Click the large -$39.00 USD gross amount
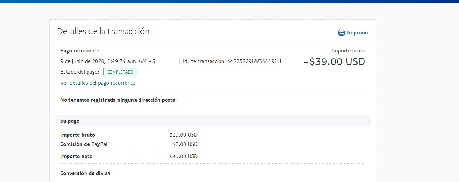Viewport: 459px width, 182px height. click(x=334, y=62)
